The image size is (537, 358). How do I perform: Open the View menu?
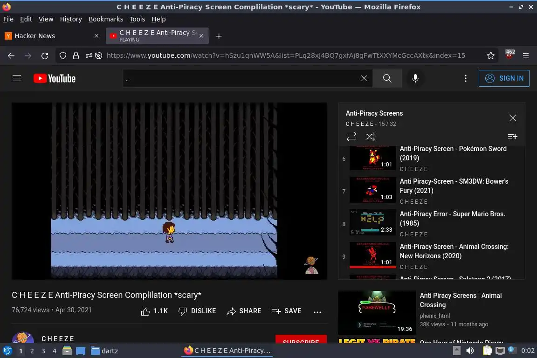[46, 19]
